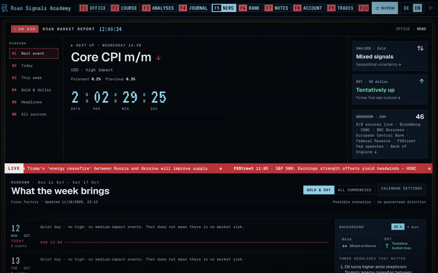Expand Firmer Fed rate outlook details
The height and width of the screenshot is (273, 438).
[x=378, y=98]
